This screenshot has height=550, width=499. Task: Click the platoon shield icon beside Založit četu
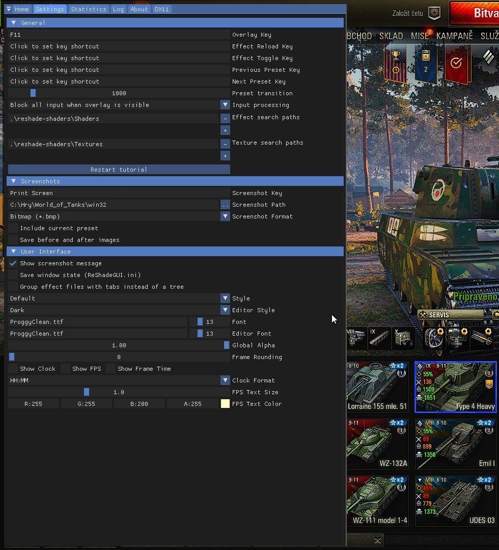point(434,13)
